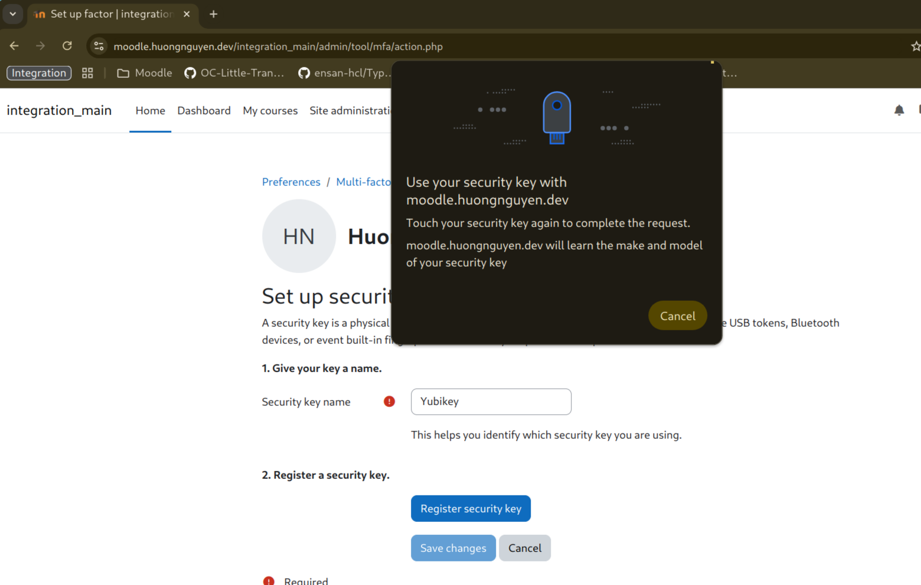Click the Save changes button
The image size is (921, 585).
click(x=453, y=548)
